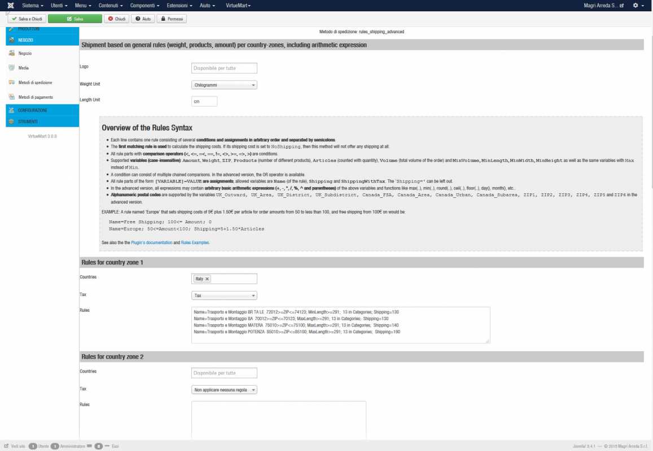Open the zone 2 Tax dropdown

click(224, 390)
